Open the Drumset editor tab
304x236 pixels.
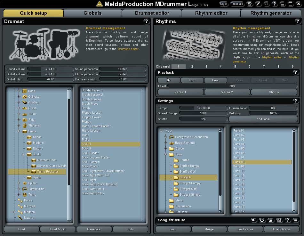tap(152, 13)
